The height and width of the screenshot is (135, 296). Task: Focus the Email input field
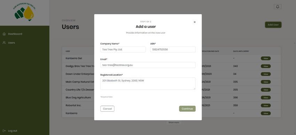(148, 65)
